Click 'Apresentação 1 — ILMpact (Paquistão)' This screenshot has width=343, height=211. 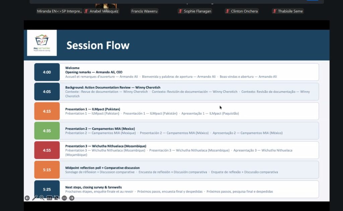pyautogui.click(x=210, y=113)
